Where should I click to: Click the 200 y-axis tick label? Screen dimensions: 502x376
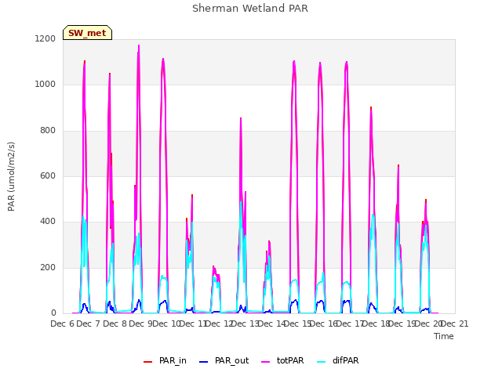(x=48, y=267)
